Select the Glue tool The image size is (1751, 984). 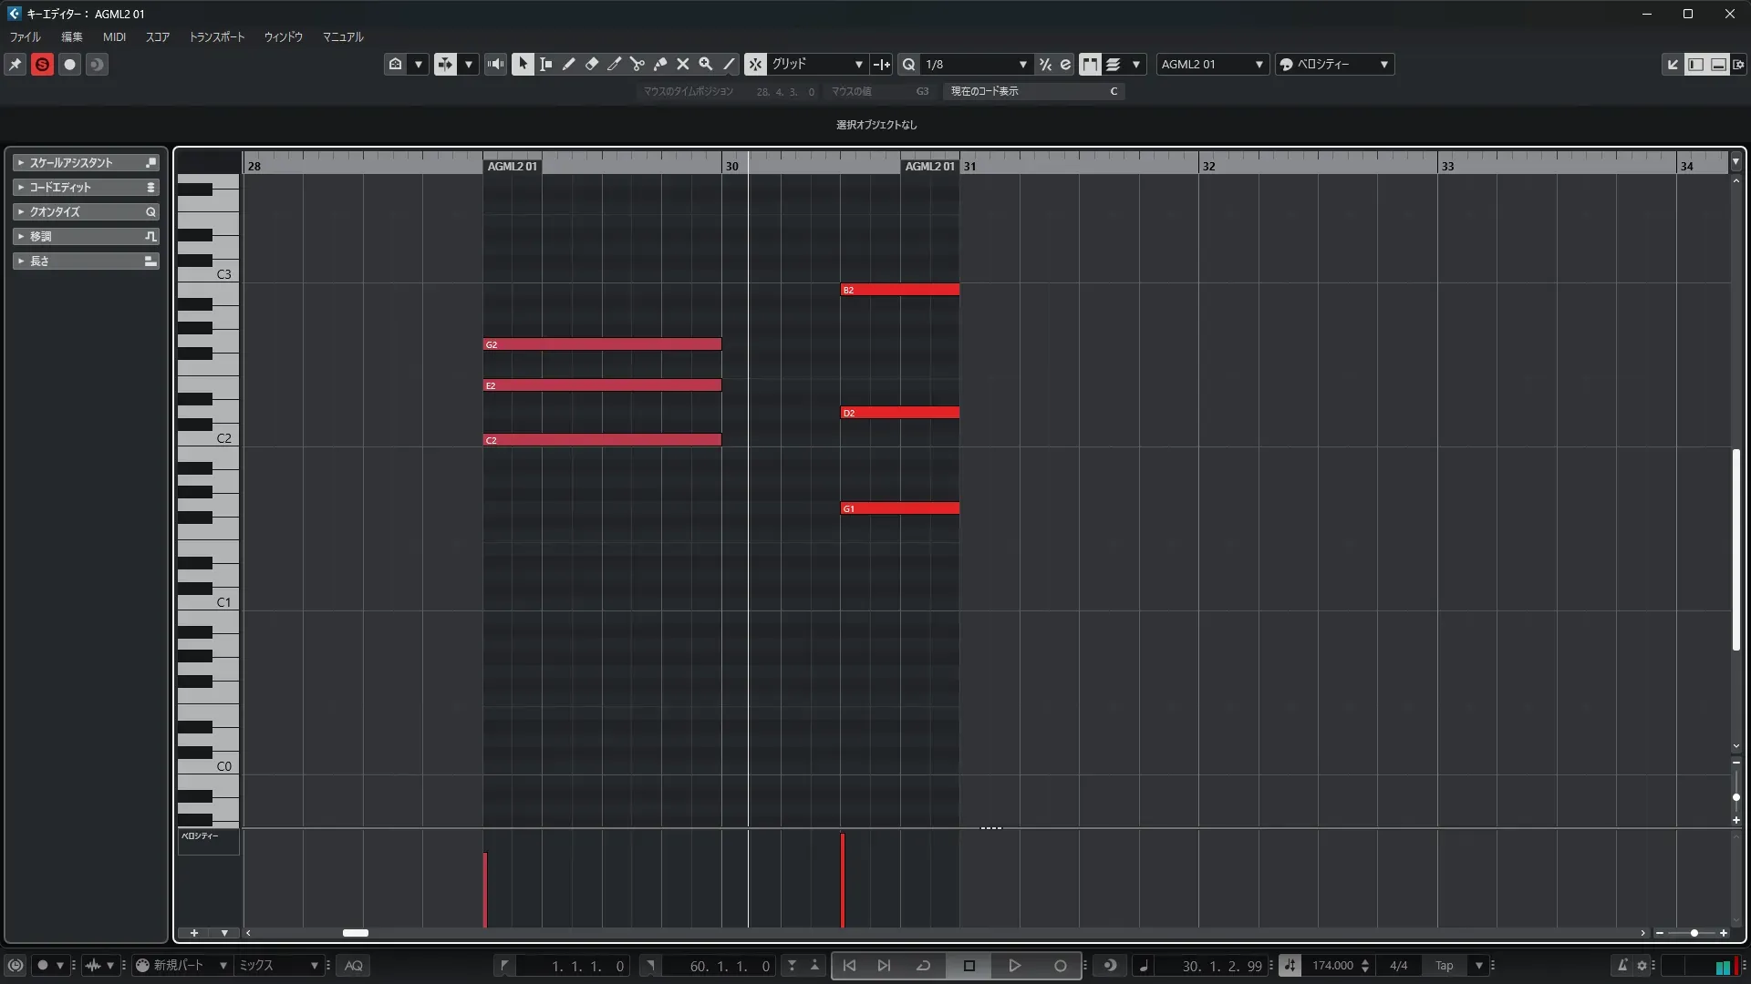point(659,65)
